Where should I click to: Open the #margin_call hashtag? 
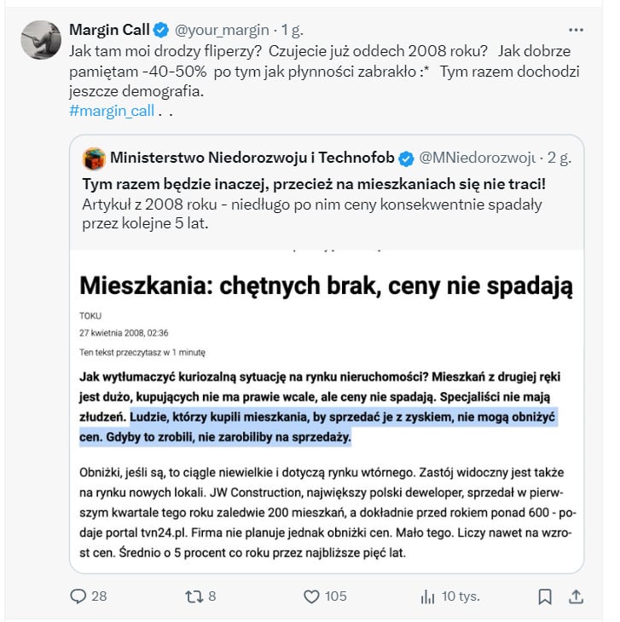(x=109, y=110)
